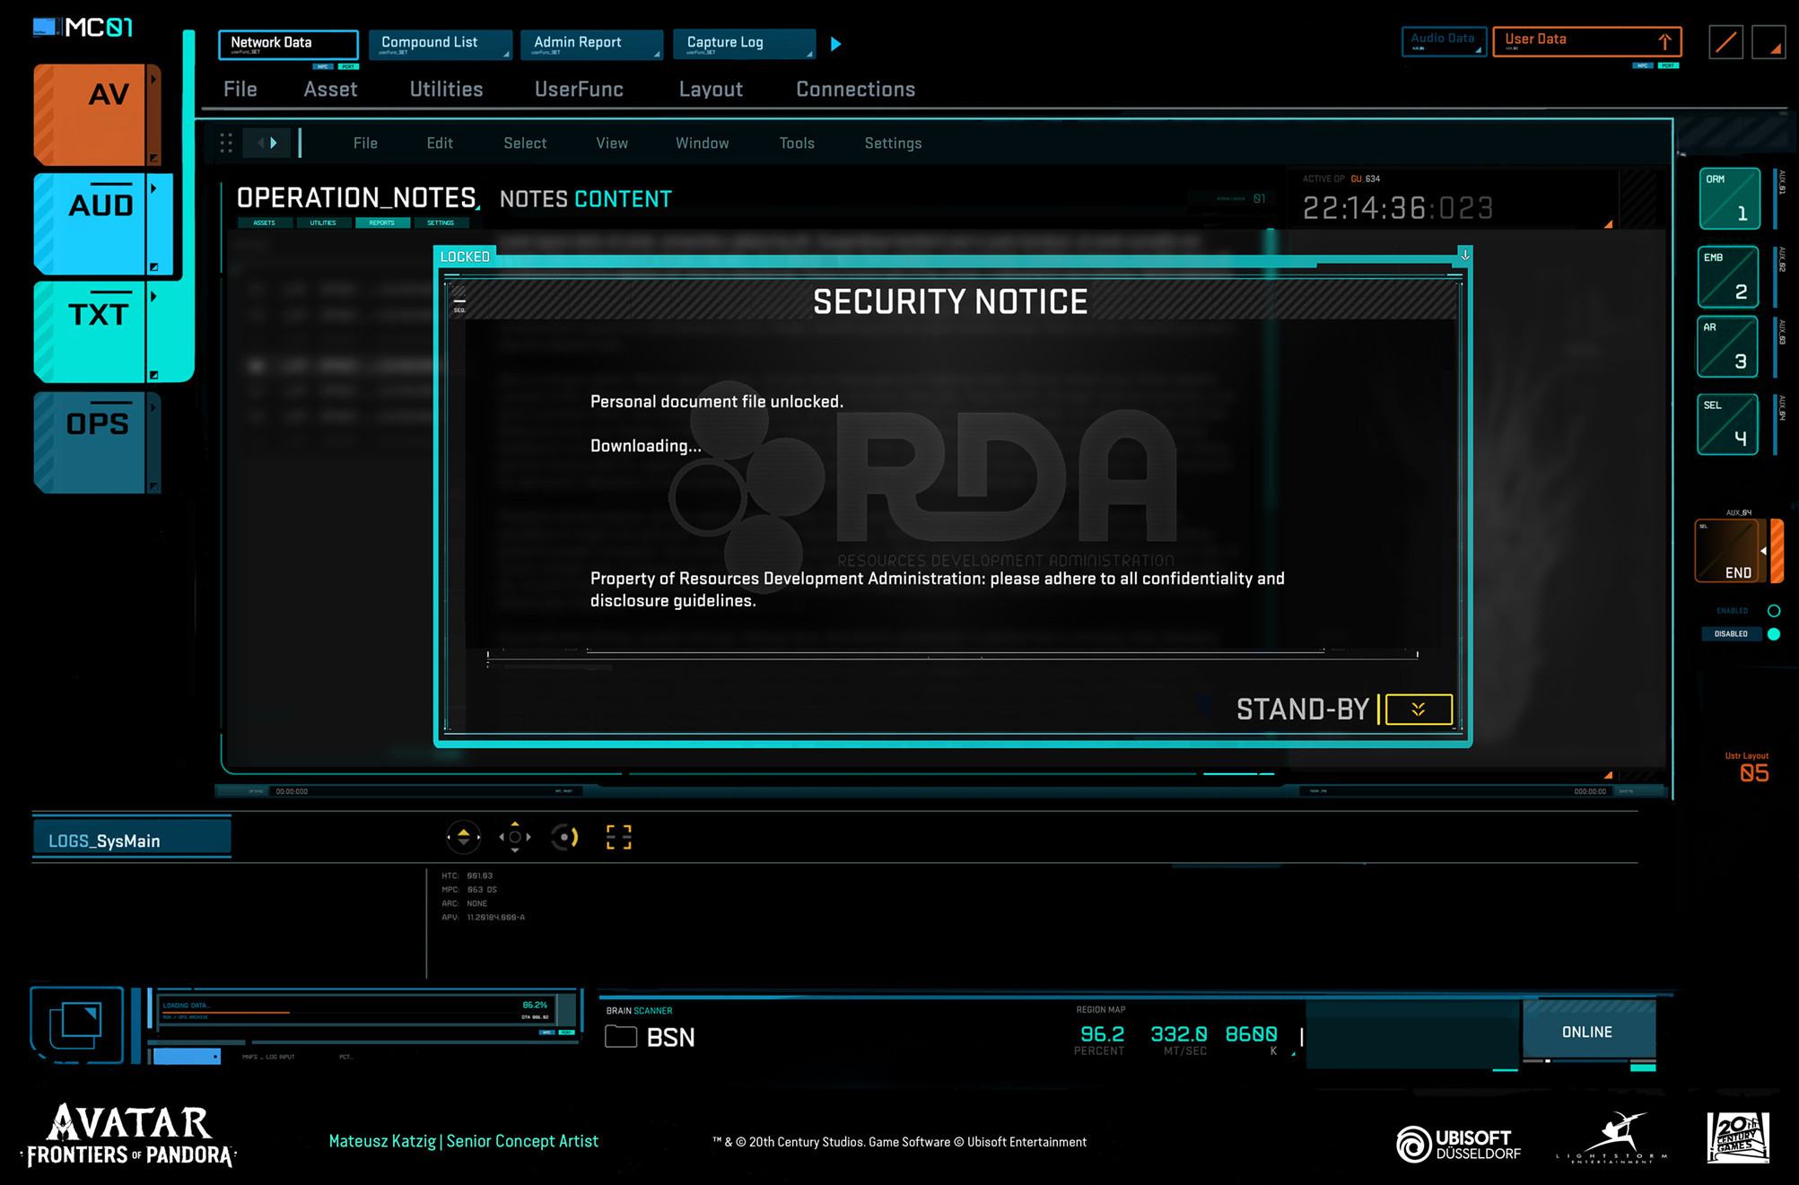
Task: Switch to the Network Data tab
Action: click(x=288, y=44)
